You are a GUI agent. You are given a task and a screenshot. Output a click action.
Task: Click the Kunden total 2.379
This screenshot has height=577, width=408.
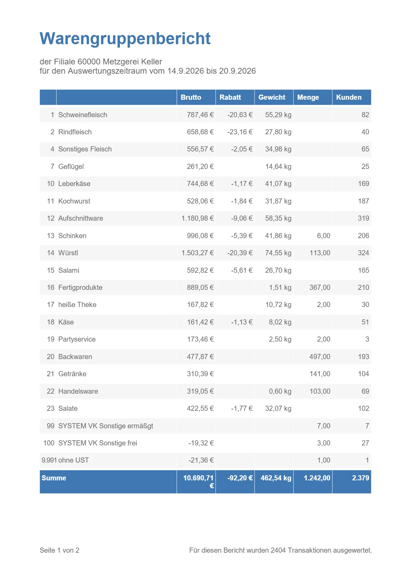pyautogui.click(x=360, y=478)
